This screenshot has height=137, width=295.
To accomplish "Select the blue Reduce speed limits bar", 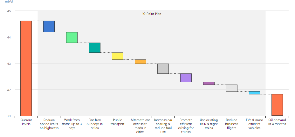I will pos(49,26).
